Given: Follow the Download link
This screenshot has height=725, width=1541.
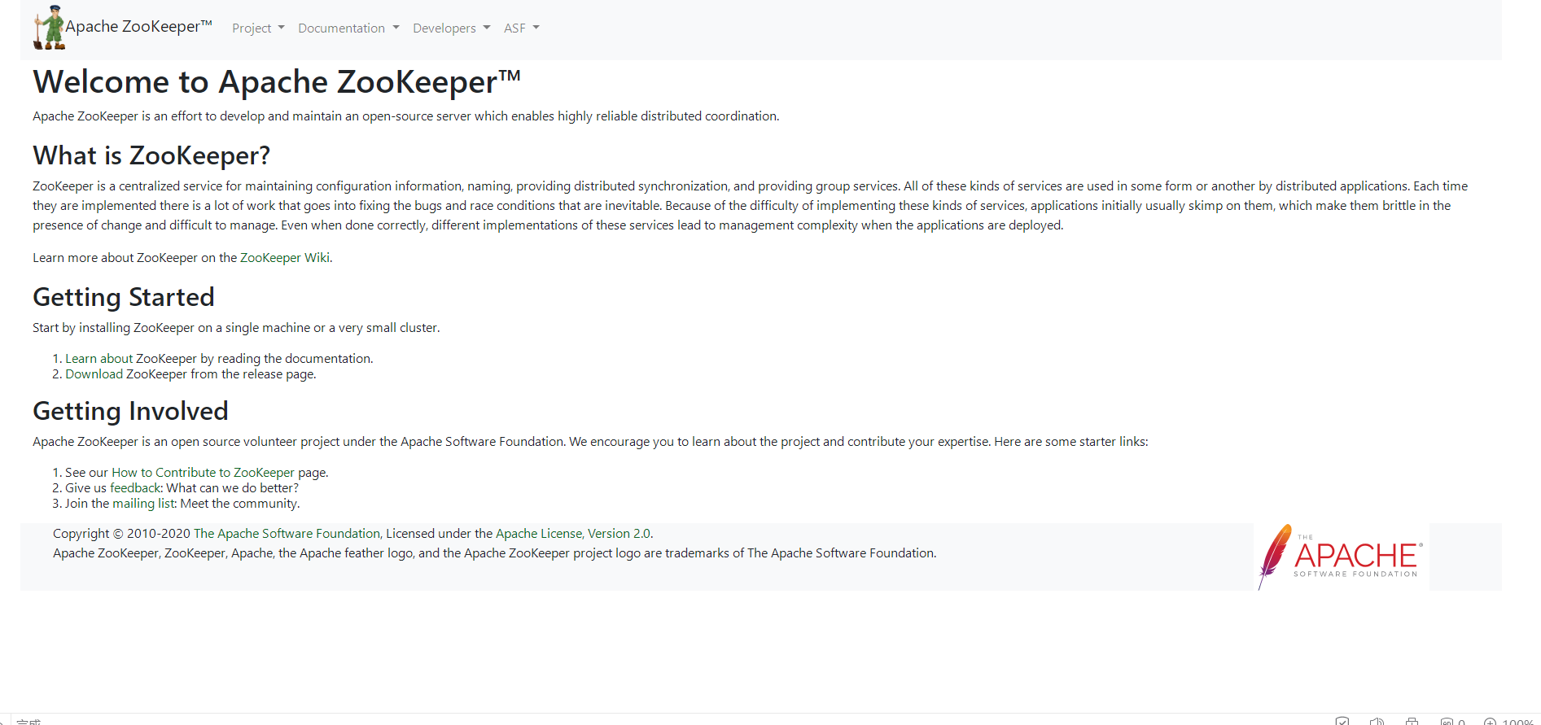Looking at the screenshot, I should [x=94, y=373].
